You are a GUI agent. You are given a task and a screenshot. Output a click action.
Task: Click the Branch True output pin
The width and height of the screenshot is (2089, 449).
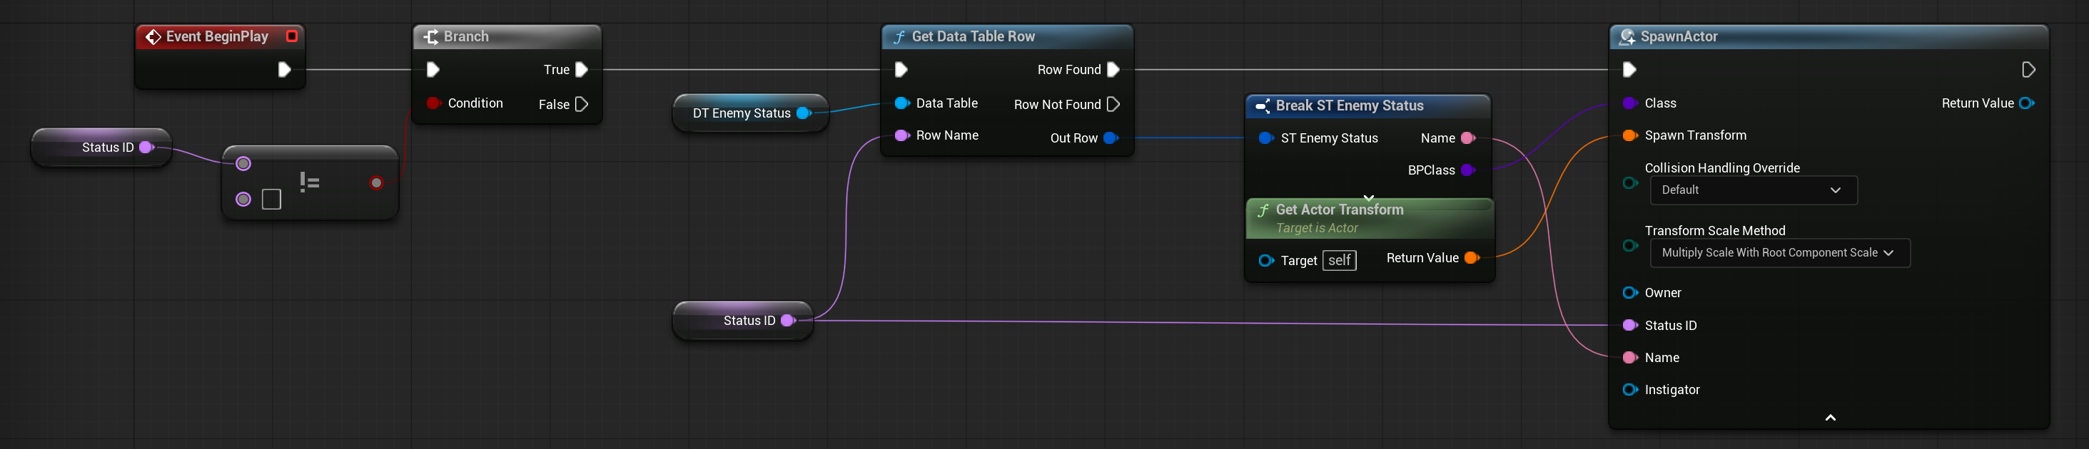[x=582, y=70]
